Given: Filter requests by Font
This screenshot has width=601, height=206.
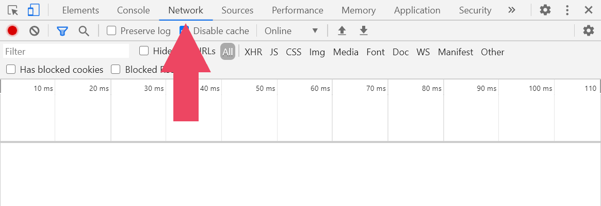Looking at the screenshot, I should (x=376, y=52).
